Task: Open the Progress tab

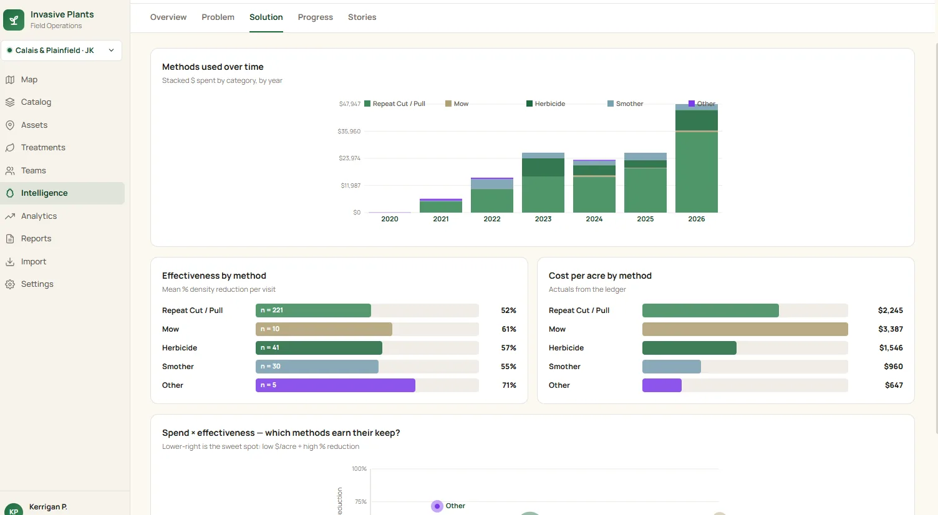Action: pyautogui.click(x=316, y=17)
